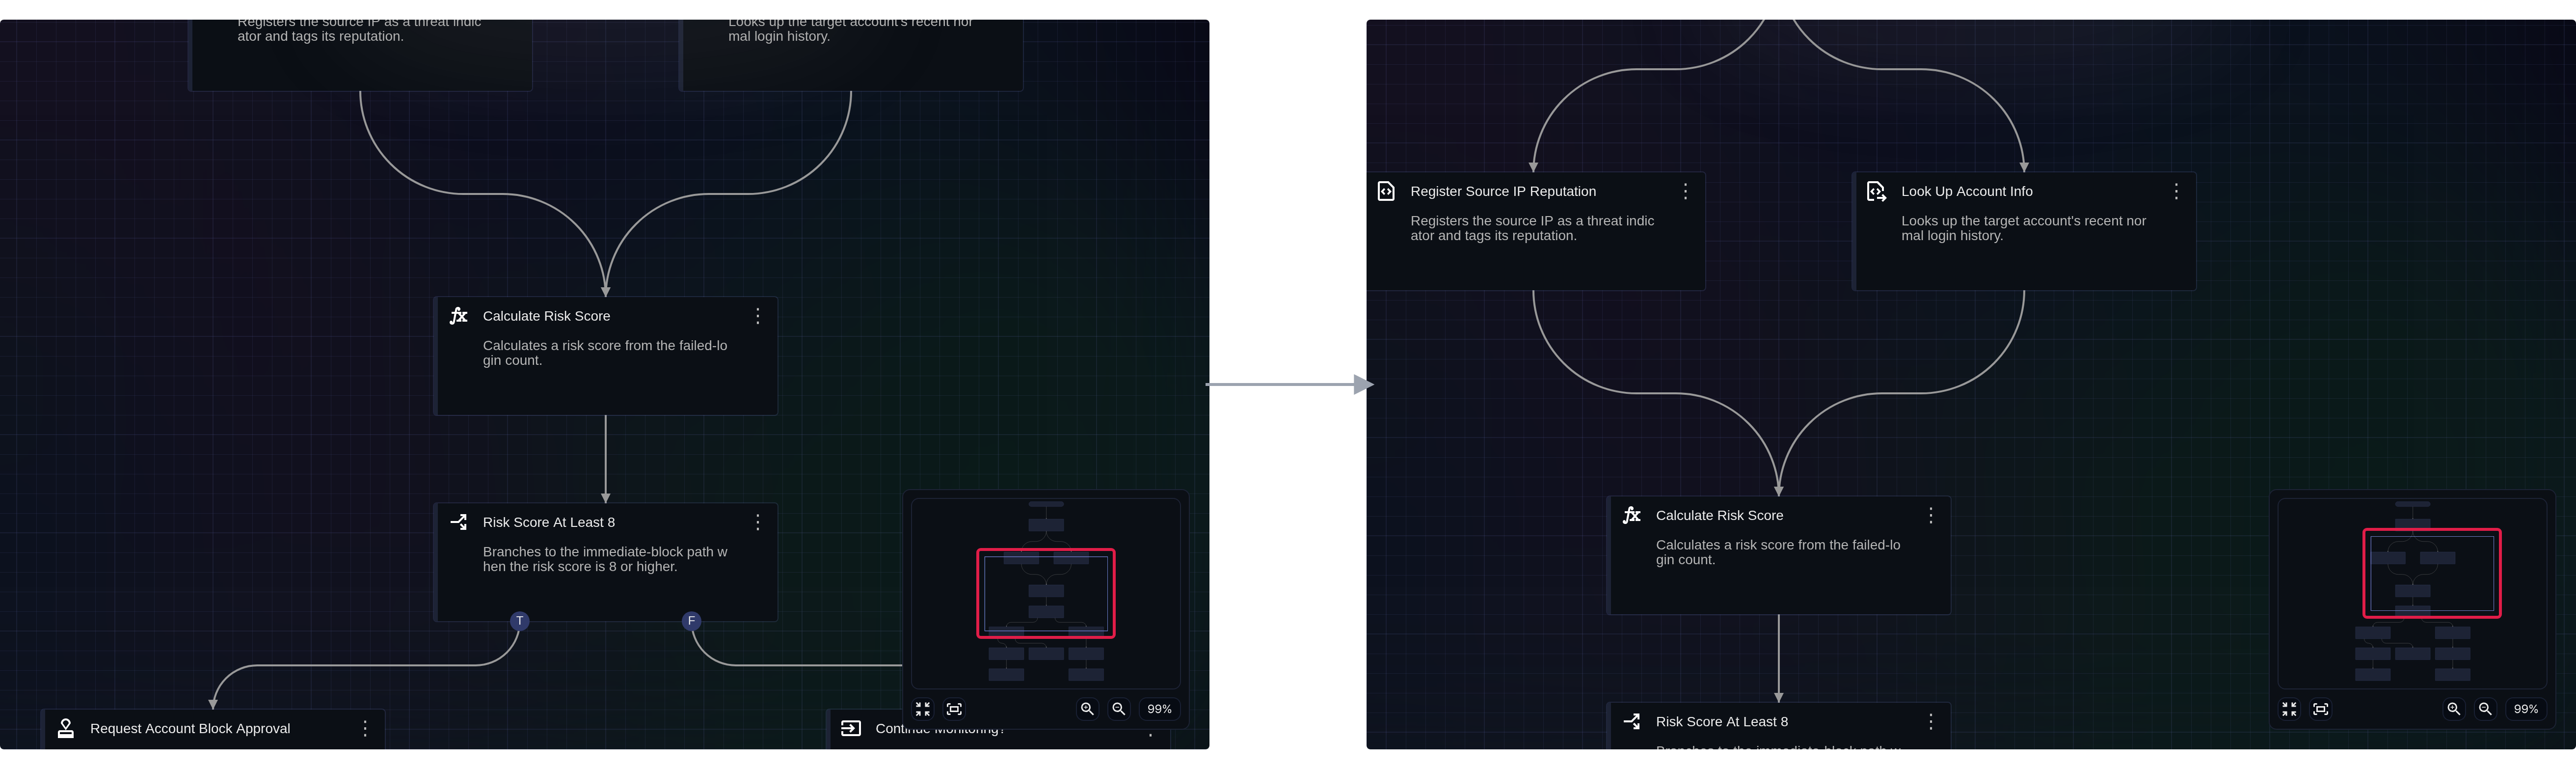Click the 99% zoom level, left canvas

[1159, 709]
